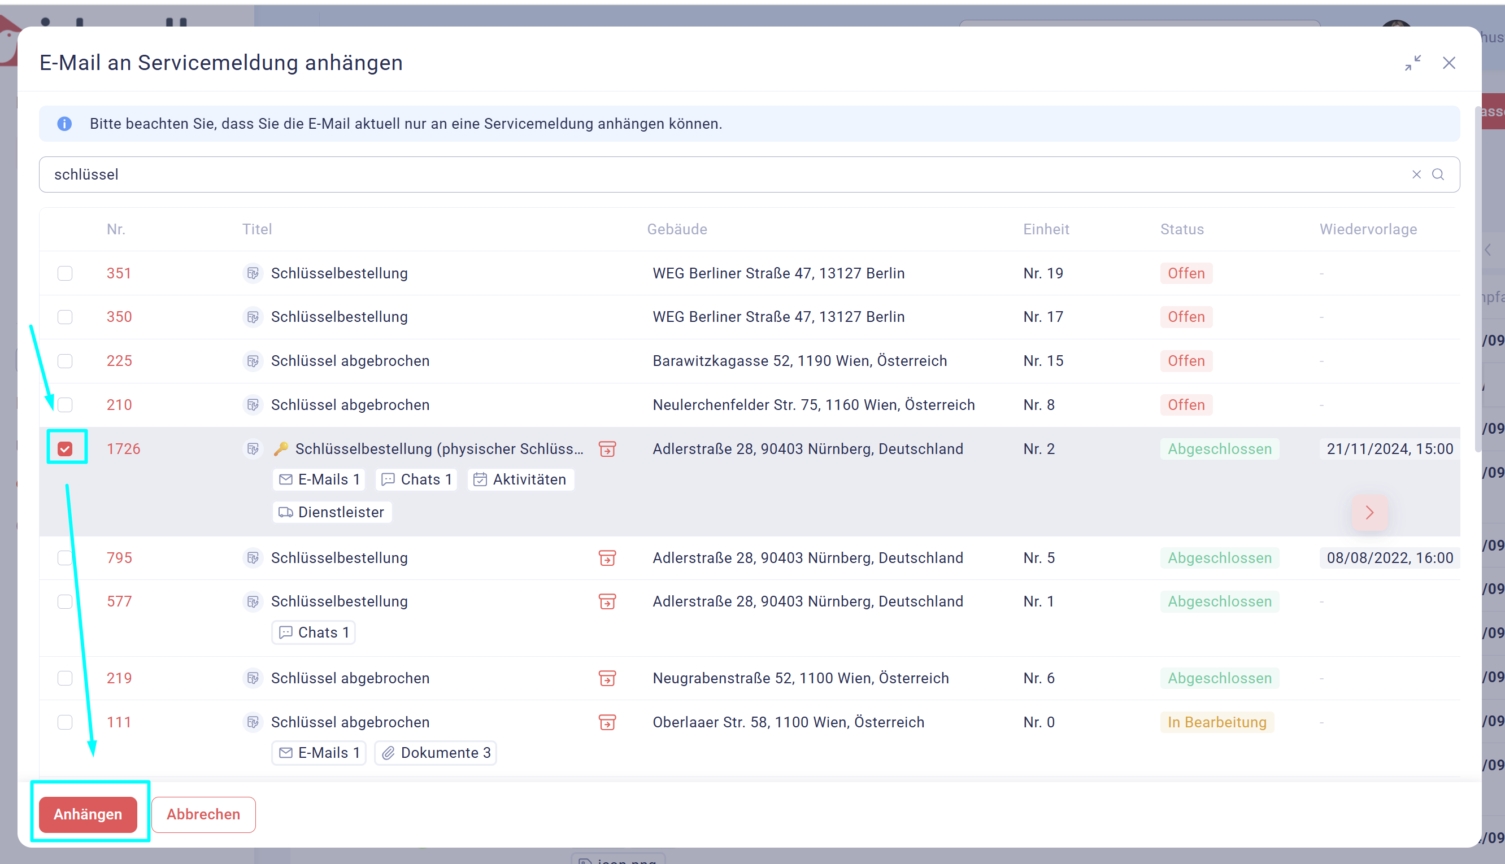The width and height of the screenshot is (1505, 864).
Task: Click the type icon of request 210
Action: tap(253, 405)
